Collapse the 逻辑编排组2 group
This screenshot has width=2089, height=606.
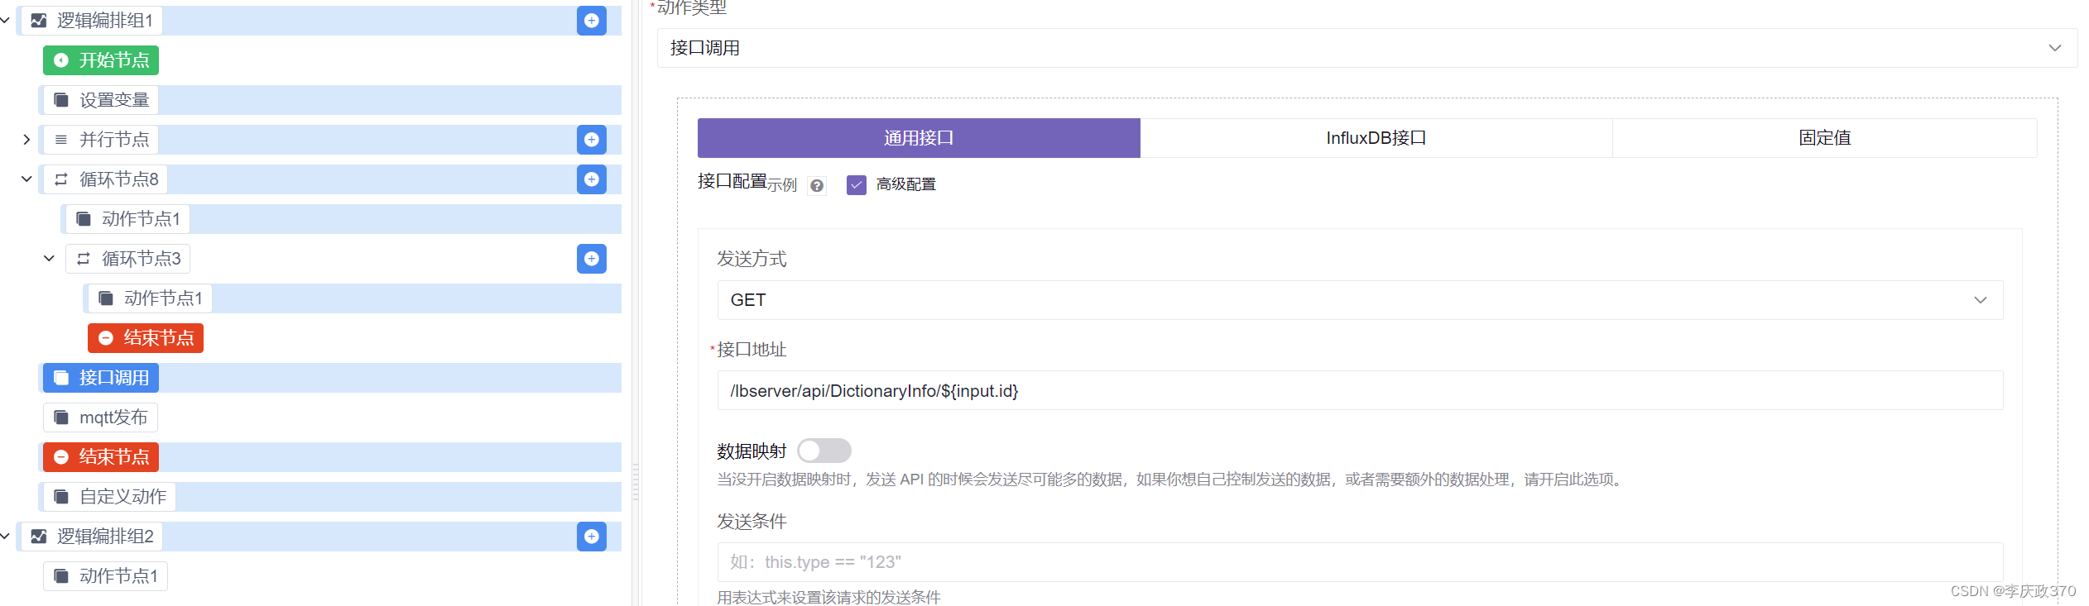coord(5,536)
